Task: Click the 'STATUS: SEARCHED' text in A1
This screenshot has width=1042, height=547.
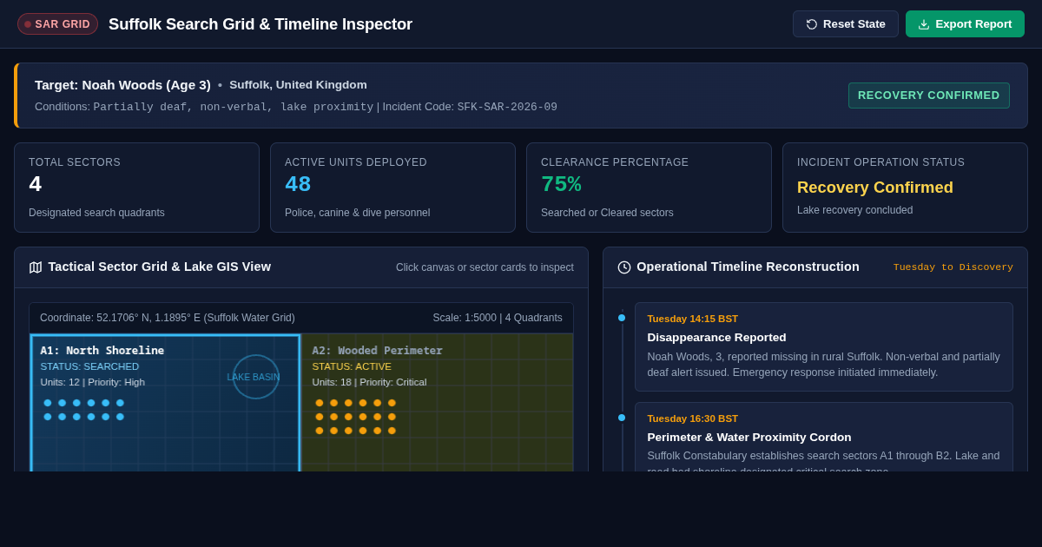Action: tap(89, 366)
